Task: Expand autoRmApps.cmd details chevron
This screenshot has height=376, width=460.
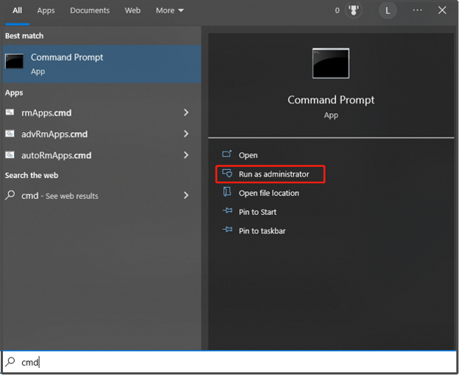Action: (x=186, y=155)
